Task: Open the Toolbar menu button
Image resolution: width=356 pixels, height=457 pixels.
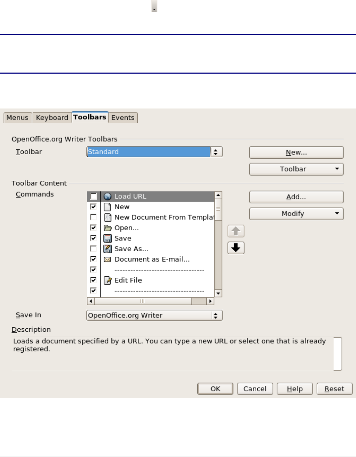Action: pyautogui.click(x=296, y=169)
